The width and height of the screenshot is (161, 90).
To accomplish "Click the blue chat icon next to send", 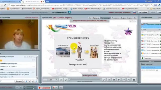I will [x=26, y=81].
